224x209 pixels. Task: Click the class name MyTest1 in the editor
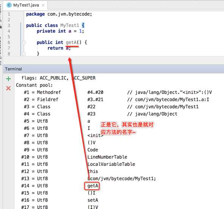point(70,25)
